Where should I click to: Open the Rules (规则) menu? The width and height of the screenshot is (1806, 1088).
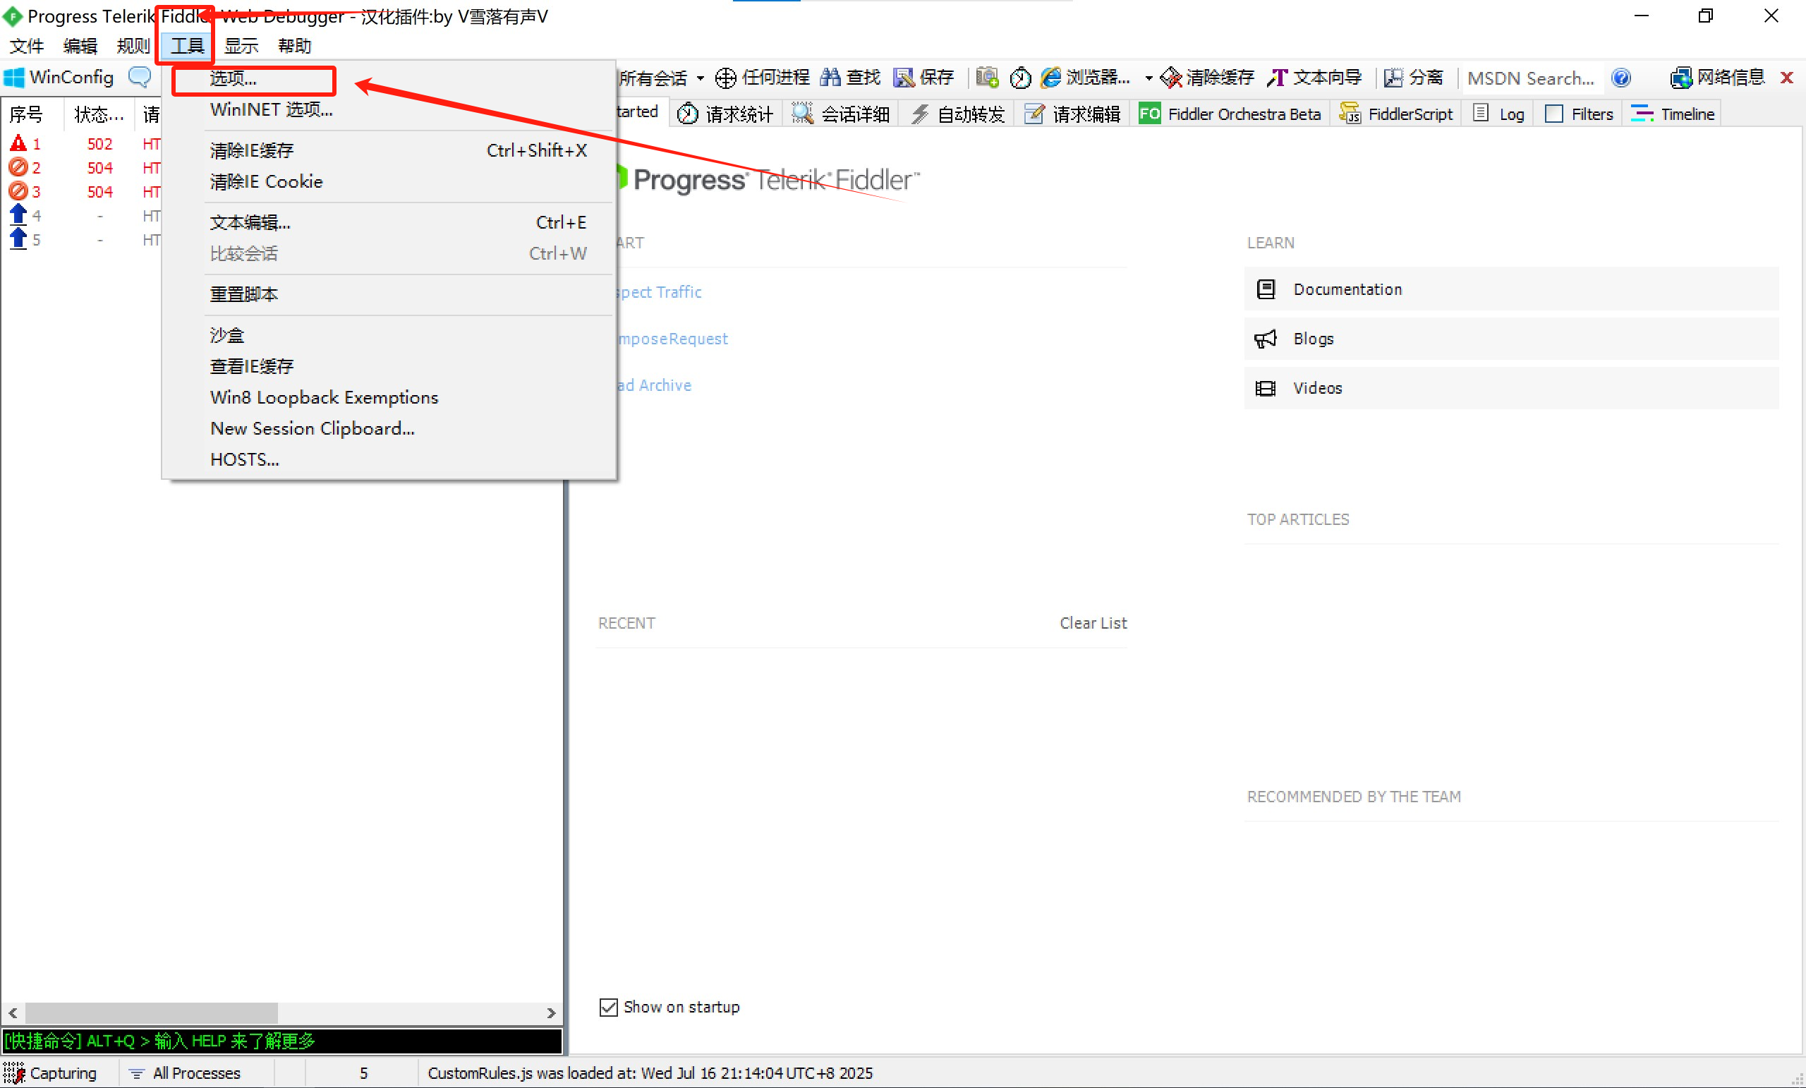(133, 45)
